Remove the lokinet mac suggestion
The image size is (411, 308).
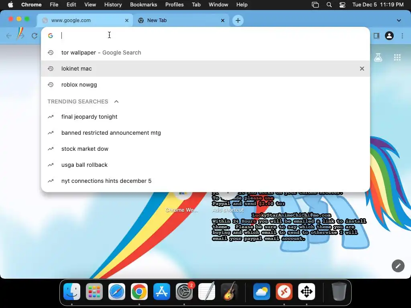click(x=362, y=69)
